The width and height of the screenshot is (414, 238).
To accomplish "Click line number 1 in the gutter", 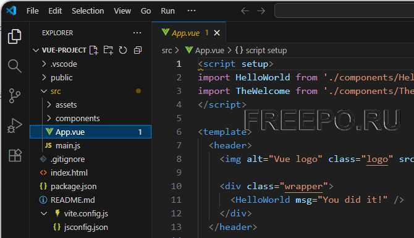I will coord(179,64).
